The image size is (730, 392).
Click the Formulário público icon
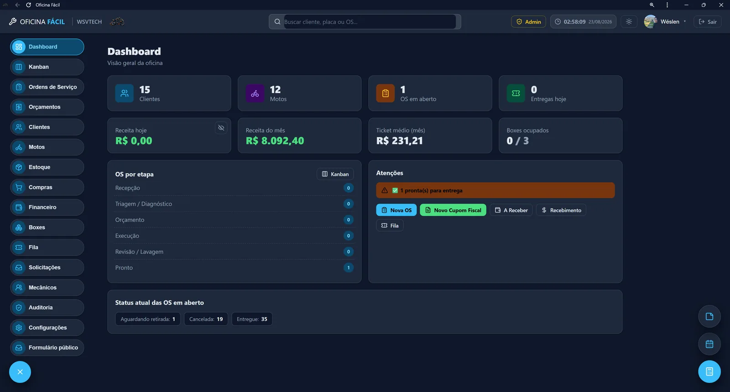[19, 348]
